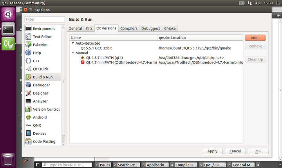Select the C++ settings category
The width and height of the screenshot is (282, 168).
[x=43, y=61]
